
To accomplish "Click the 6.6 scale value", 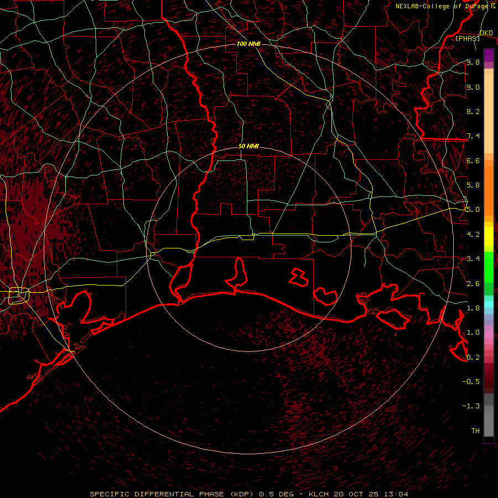I will coord(473,160).
